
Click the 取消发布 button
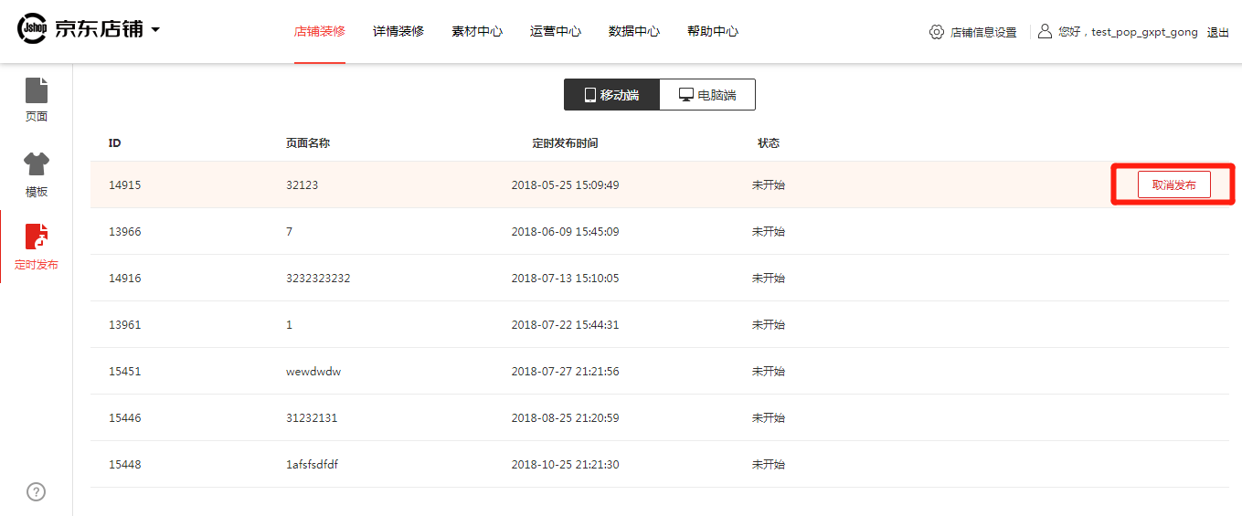click(1173, 184)
